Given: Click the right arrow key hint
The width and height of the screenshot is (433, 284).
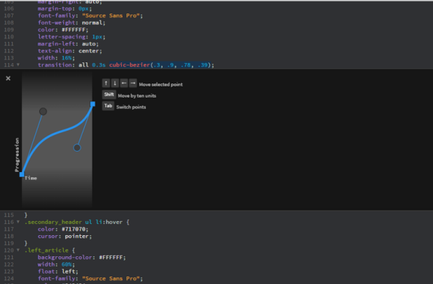Looking at the screenshot, I should pyautogui.click(x=133, y=83).
